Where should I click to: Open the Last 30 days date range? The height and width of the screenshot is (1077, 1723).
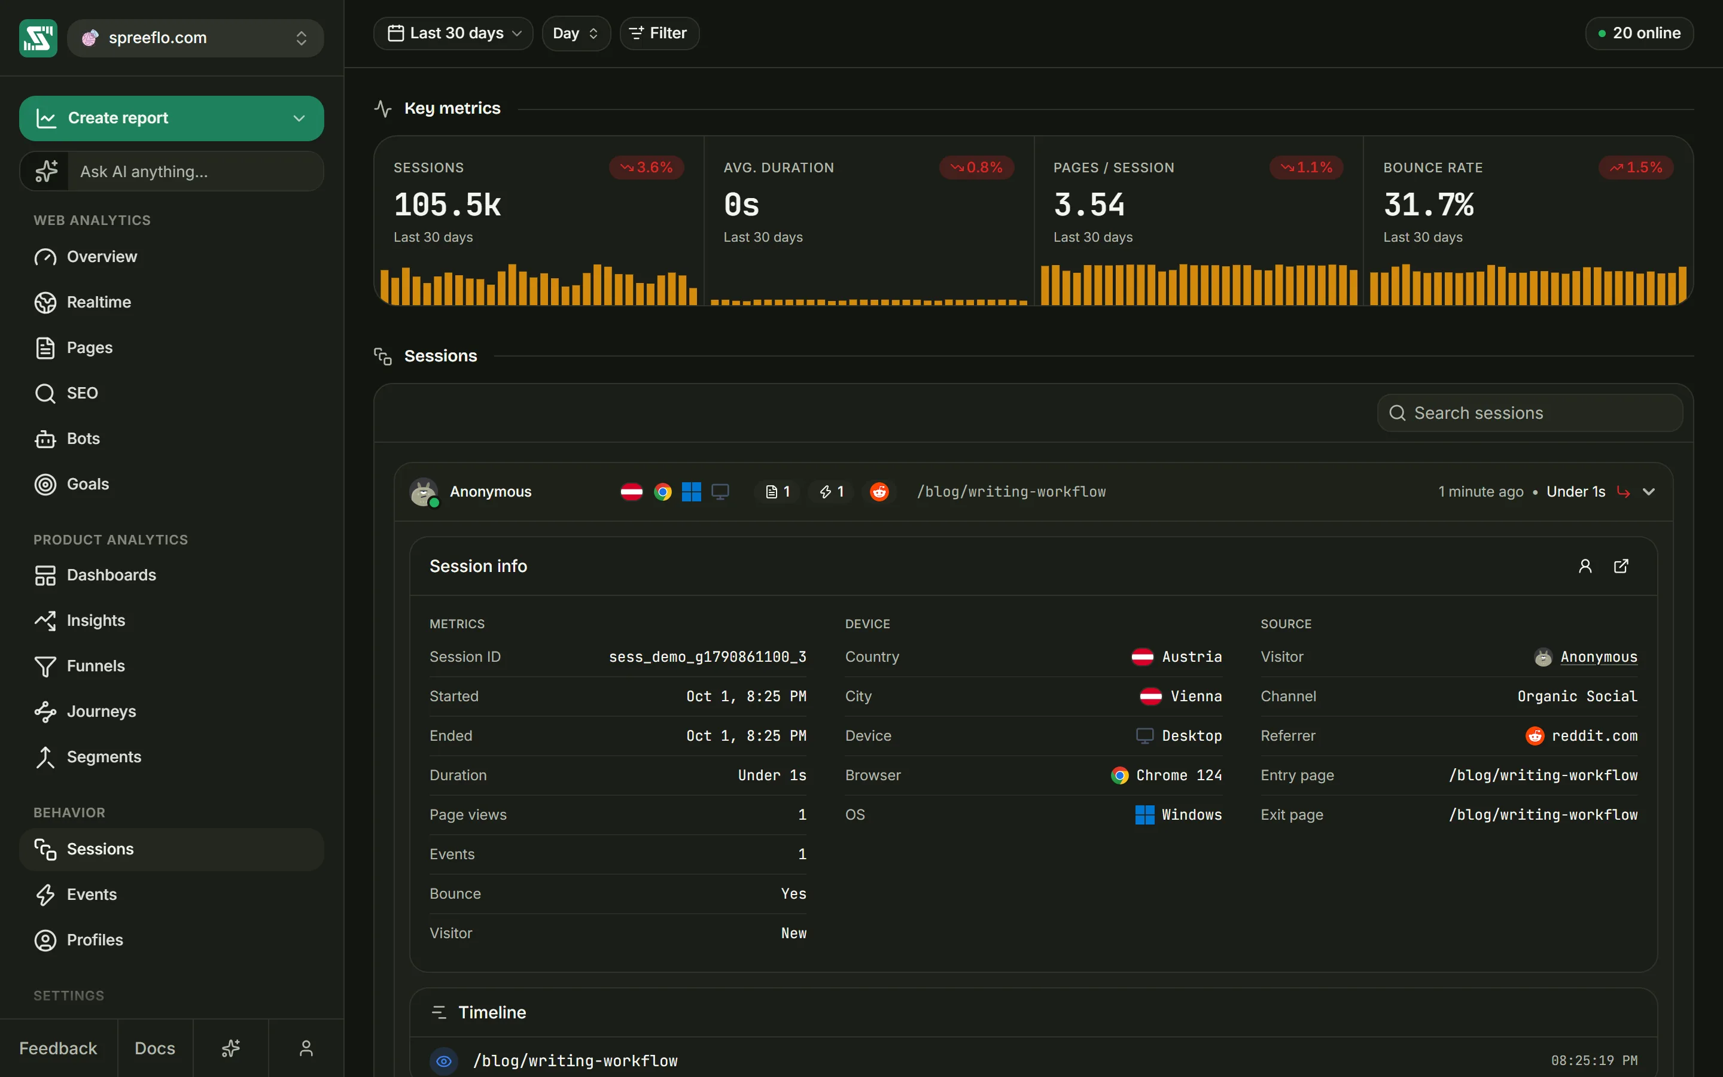pyautogui.click(x=453, y=34)
